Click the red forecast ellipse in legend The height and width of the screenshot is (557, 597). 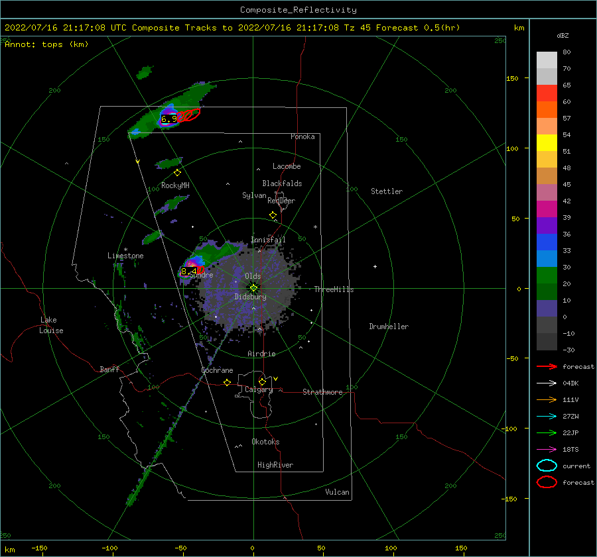547,482
